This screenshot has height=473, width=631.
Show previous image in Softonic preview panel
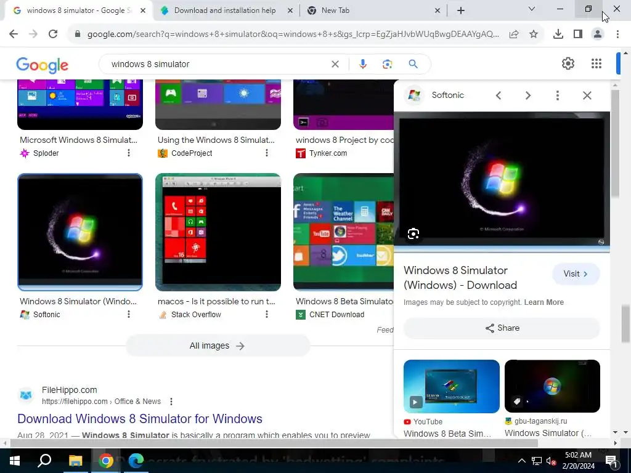[498, 95]
